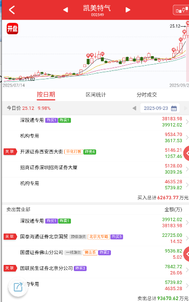The width and height of the screenshot is (189, 302).
Task: Open the candlestick chart view icon
Action: [182, 10]
